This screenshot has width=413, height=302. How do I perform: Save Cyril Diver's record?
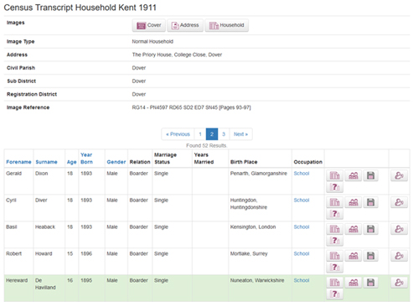click(x=370, y=202)
